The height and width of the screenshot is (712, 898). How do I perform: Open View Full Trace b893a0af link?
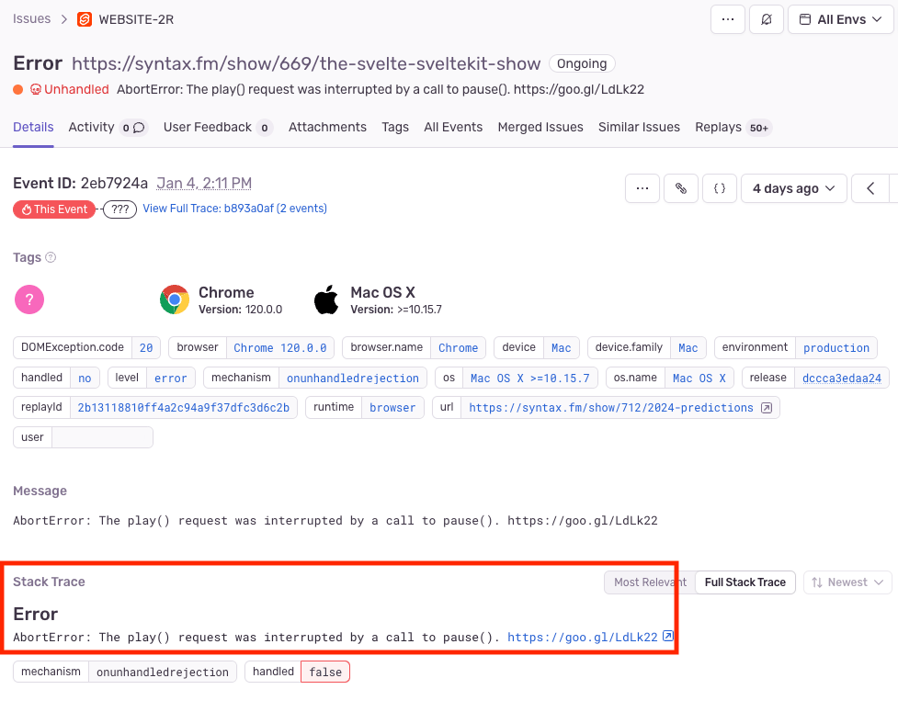[x=234, y=209]
